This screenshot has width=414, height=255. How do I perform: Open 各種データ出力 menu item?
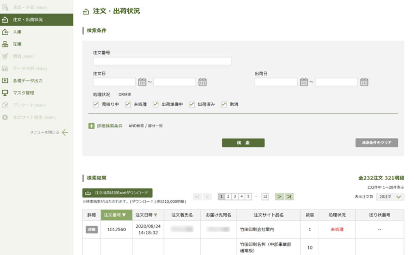pyautogui.click(x=27, y=81)
